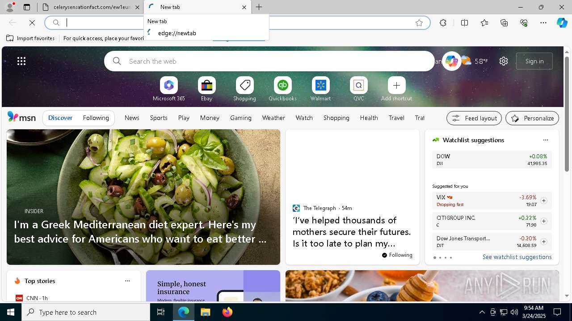Open the QVC shortcut
The image size is (572, 321).
[359, 89]
